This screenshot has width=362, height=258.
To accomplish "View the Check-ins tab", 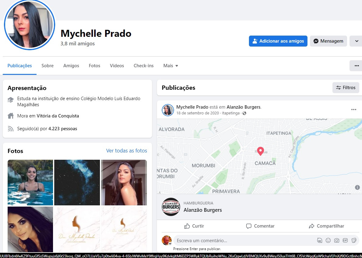I will tap(144, 66).
